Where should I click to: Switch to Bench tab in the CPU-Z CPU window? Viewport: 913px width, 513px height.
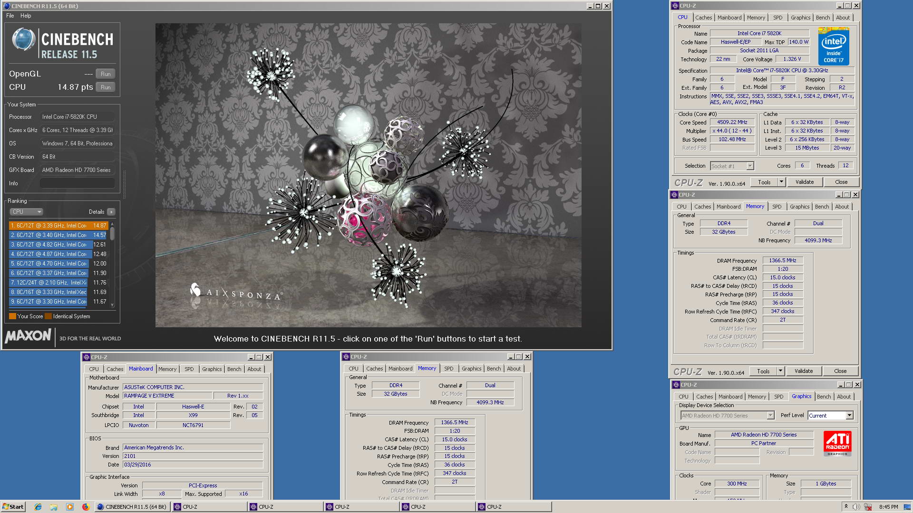tap(823, 18)
